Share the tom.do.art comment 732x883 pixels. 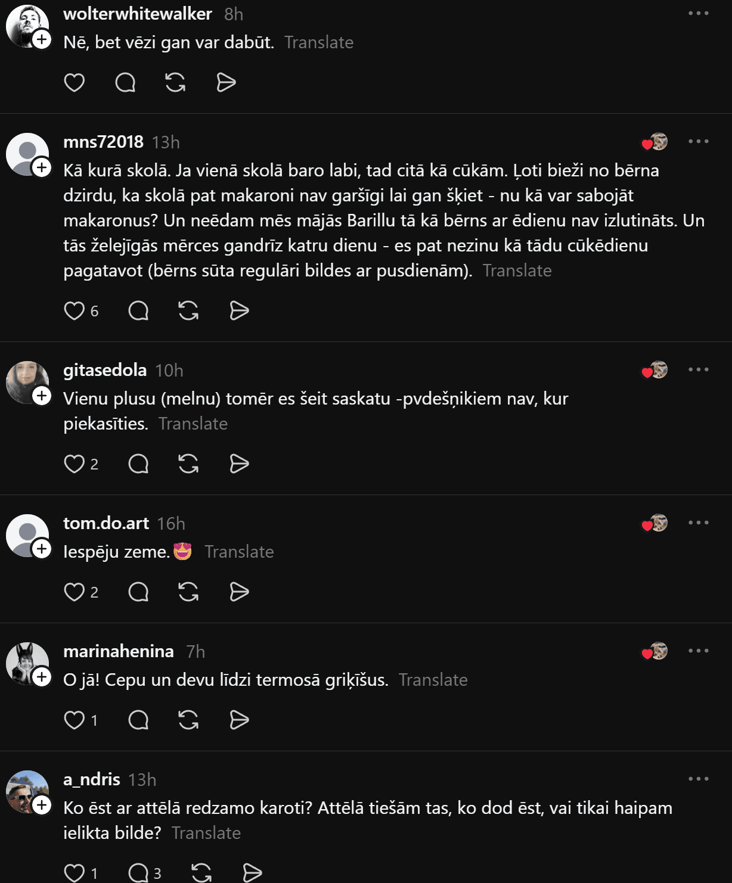pyautogui.click(x=239, y=592)
